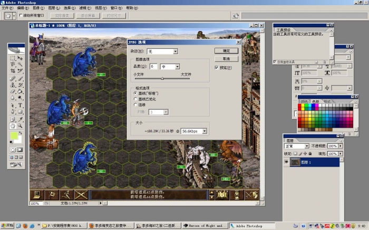Click Firefox quick launch icon on taskbar
Viewport: 369px width, 230px height.
25,226
